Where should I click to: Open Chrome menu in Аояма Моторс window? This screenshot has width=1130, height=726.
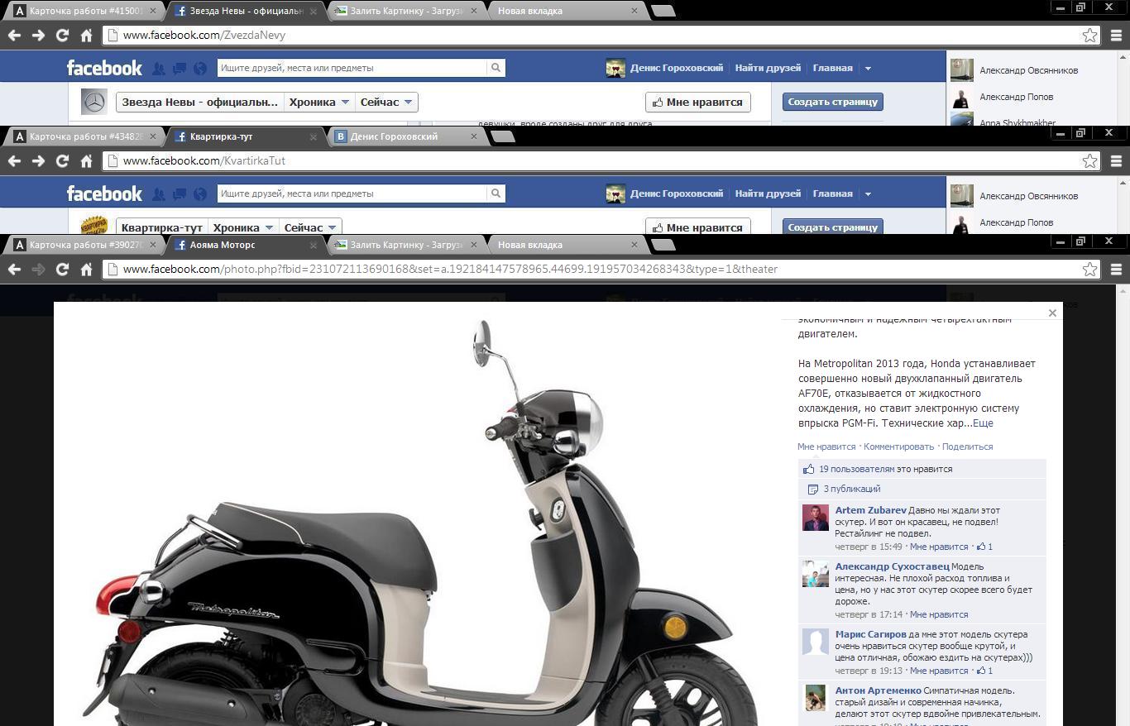1116,269
